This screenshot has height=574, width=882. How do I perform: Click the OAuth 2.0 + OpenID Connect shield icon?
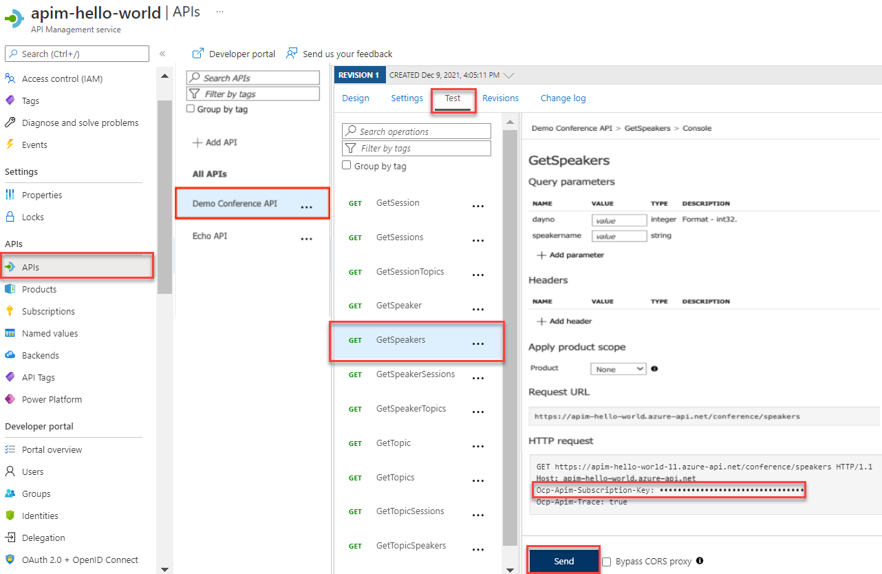pos(10,560)
